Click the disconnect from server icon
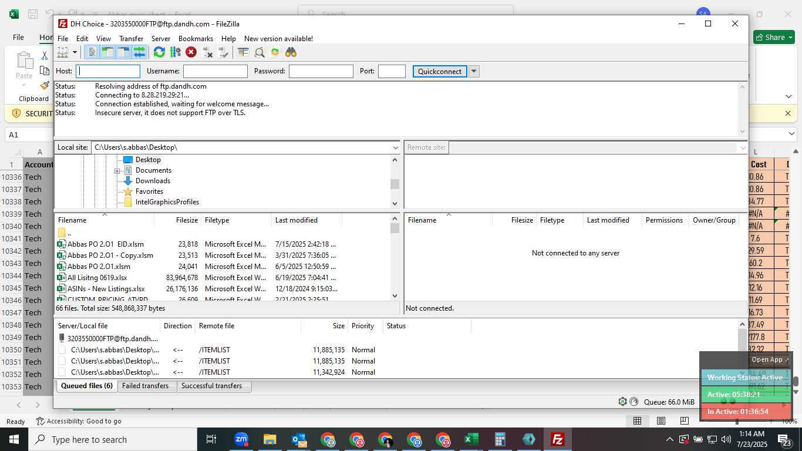Screen dimensions: 802x451 click(x=207, y=52)
